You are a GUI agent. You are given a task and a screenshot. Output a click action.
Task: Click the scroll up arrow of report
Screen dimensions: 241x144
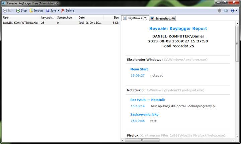click(237, 24)
